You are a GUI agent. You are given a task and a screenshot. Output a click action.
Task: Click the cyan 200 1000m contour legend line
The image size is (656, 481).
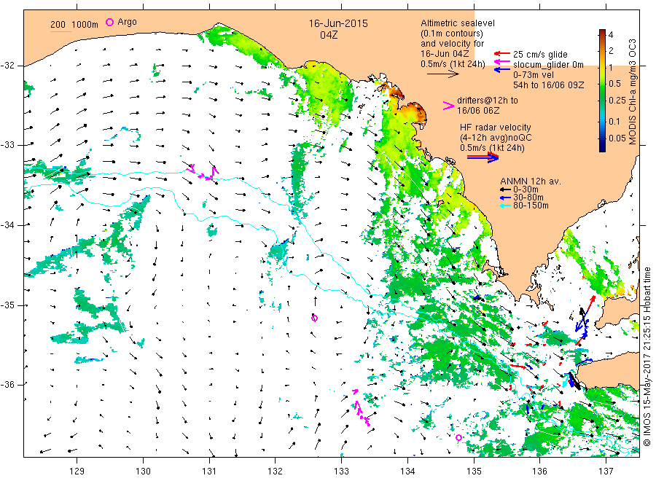[x=60, y=31]
